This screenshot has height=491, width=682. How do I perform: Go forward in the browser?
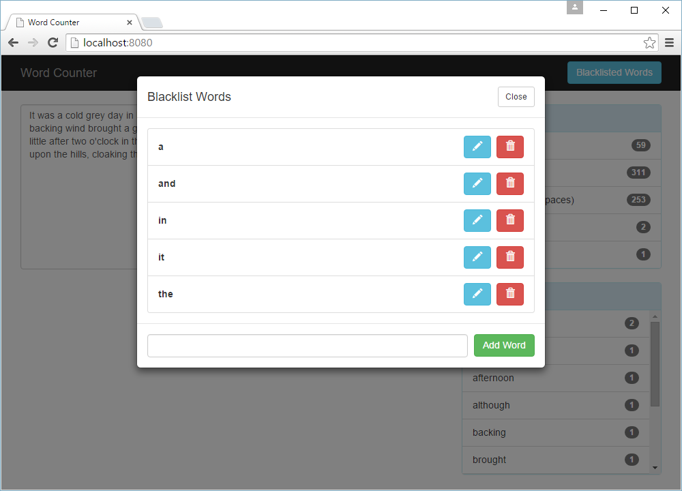pyautogui.click(x=33, y=42)
